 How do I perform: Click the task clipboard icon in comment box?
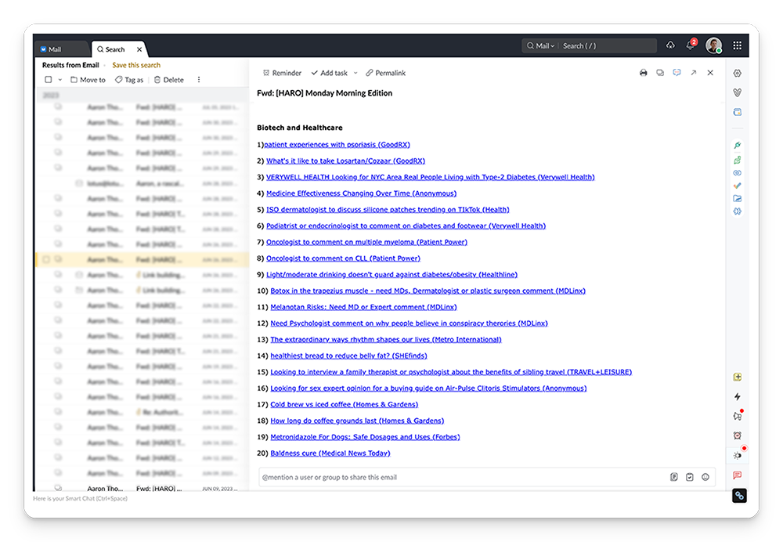[x=690, y=477]
